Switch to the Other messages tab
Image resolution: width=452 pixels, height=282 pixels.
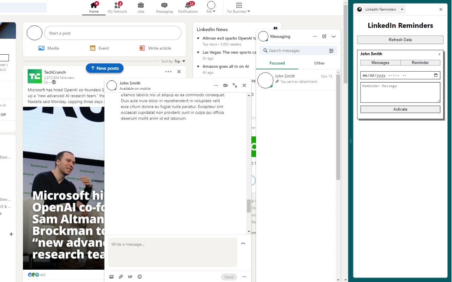pos(320,63)
